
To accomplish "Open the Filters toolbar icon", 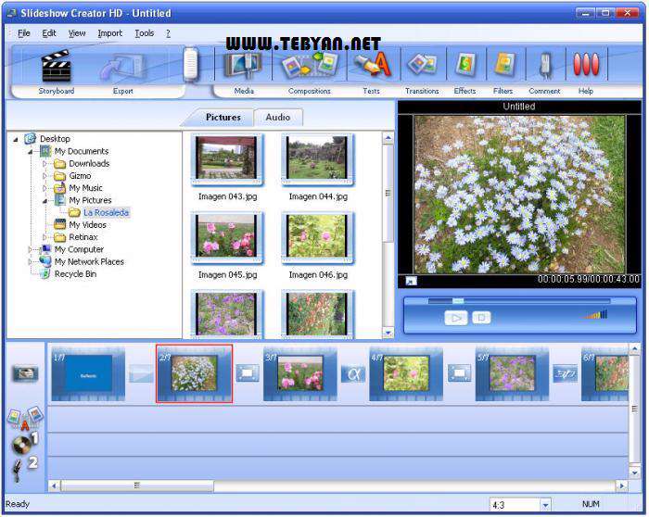I will [x=503, y=66].
